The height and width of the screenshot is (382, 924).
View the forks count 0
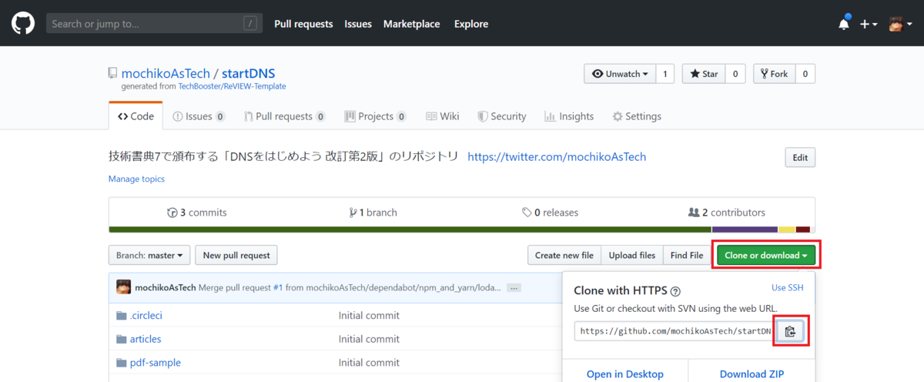[805, 74]
